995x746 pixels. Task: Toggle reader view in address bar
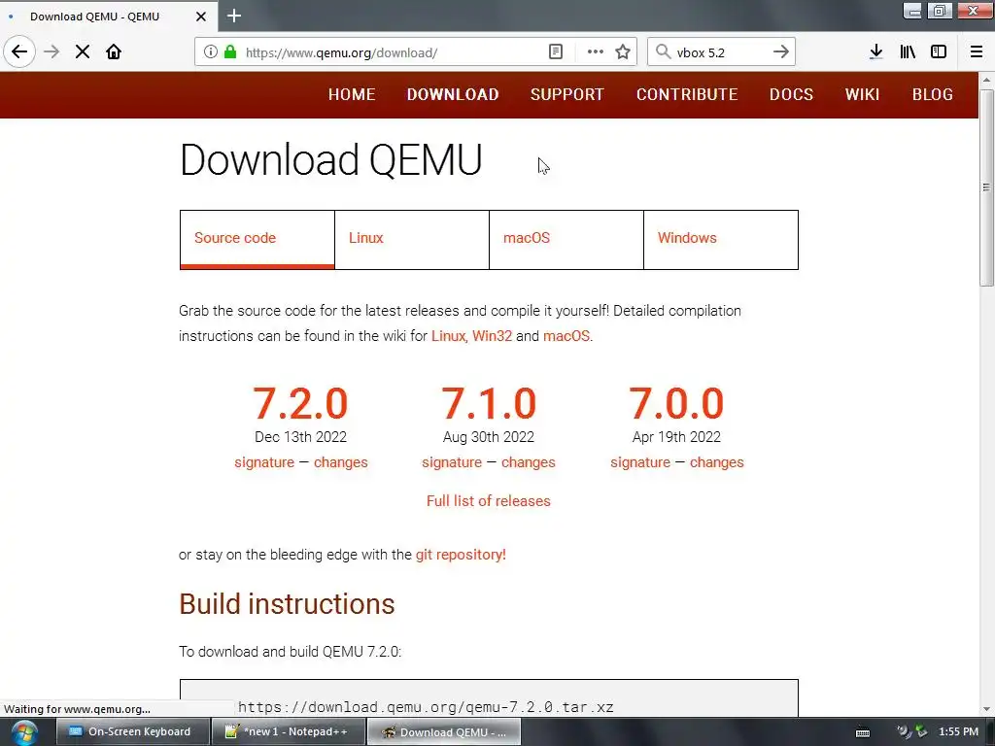555,52
